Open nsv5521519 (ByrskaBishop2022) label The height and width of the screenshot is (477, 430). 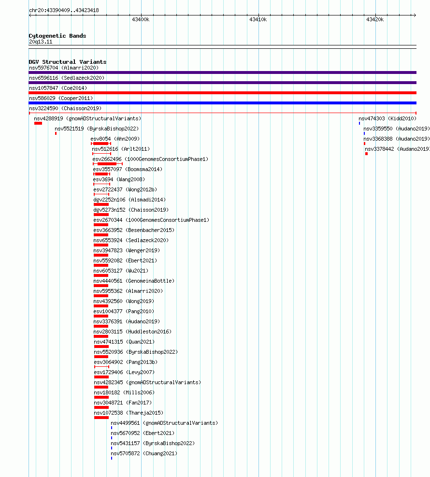(97, 129)
